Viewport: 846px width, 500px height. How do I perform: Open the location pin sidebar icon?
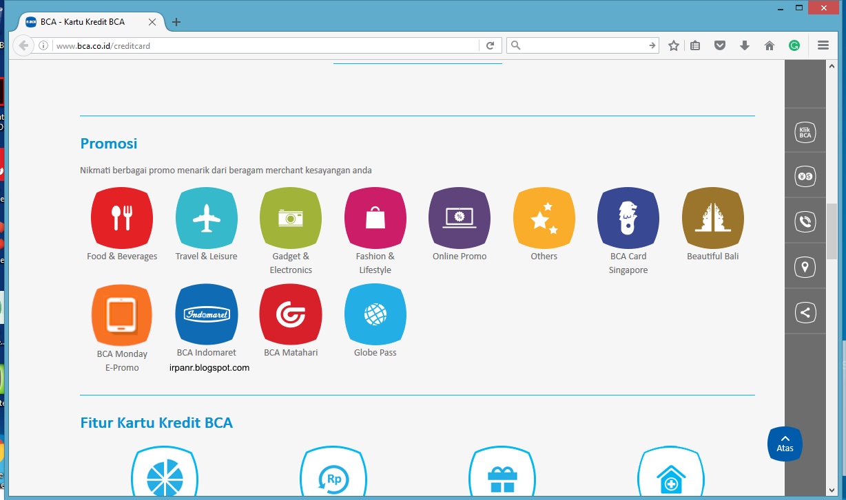tap(805, 267)
